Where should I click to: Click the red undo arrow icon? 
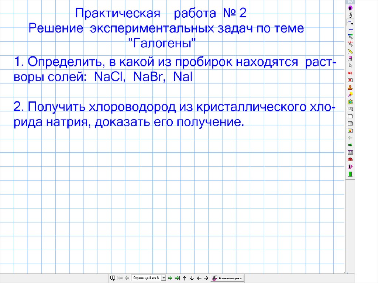350,73
